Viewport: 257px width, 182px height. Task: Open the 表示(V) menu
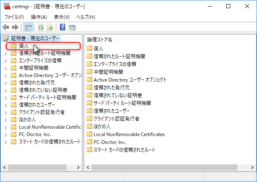click(62, 17)
